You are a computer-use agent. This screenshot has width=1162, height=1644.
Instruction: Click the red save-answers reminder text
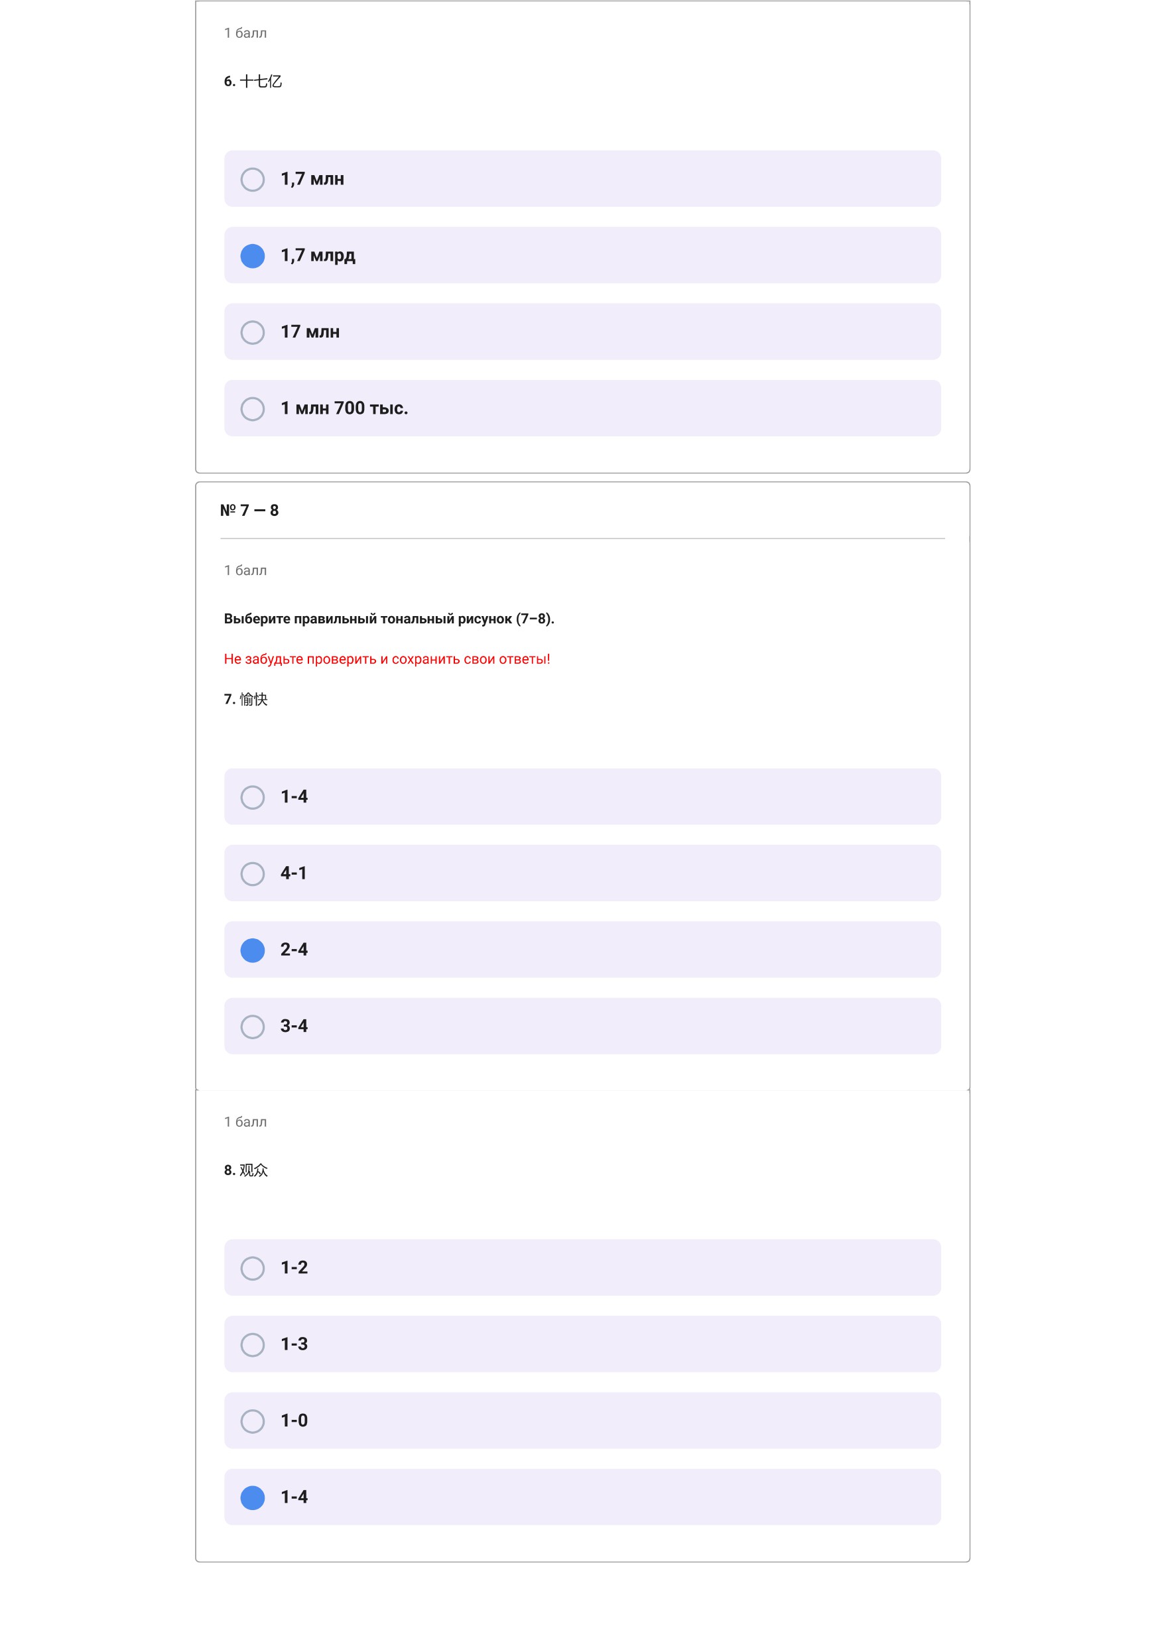pos(387,659)
